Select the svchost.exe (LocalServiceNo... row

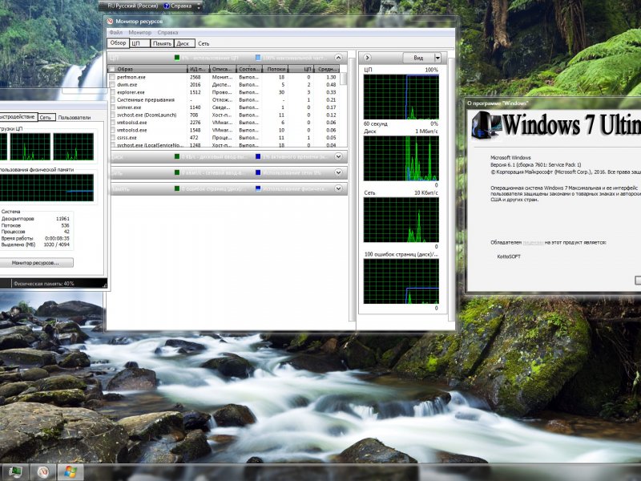(224, 145)
